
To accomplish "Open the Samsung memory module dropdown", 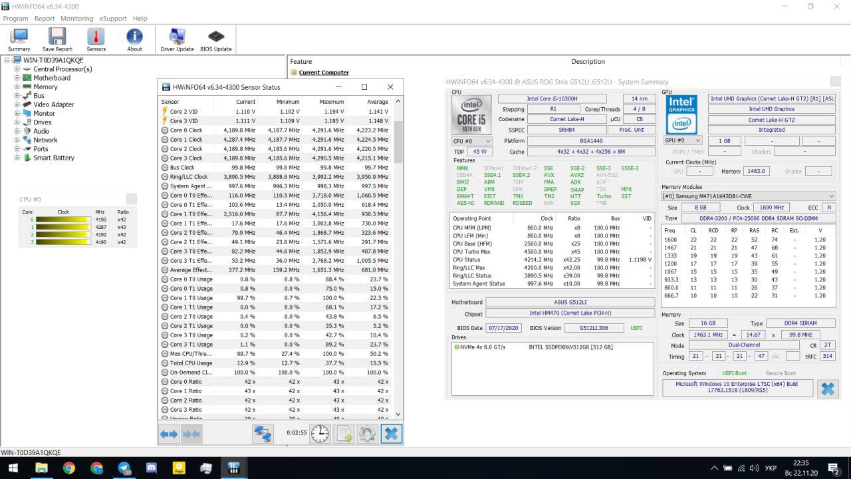I will pyautogui.click(x=749, y=196).
